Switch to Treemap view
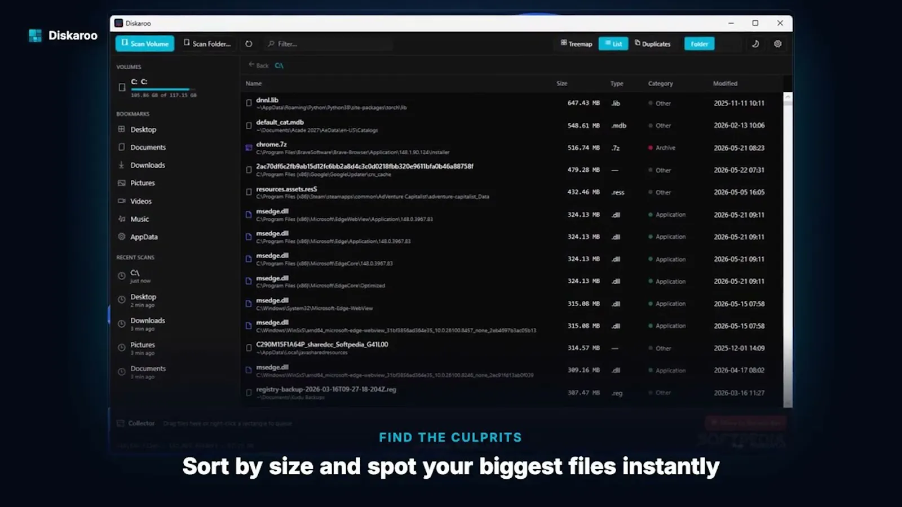 point(576,43)
